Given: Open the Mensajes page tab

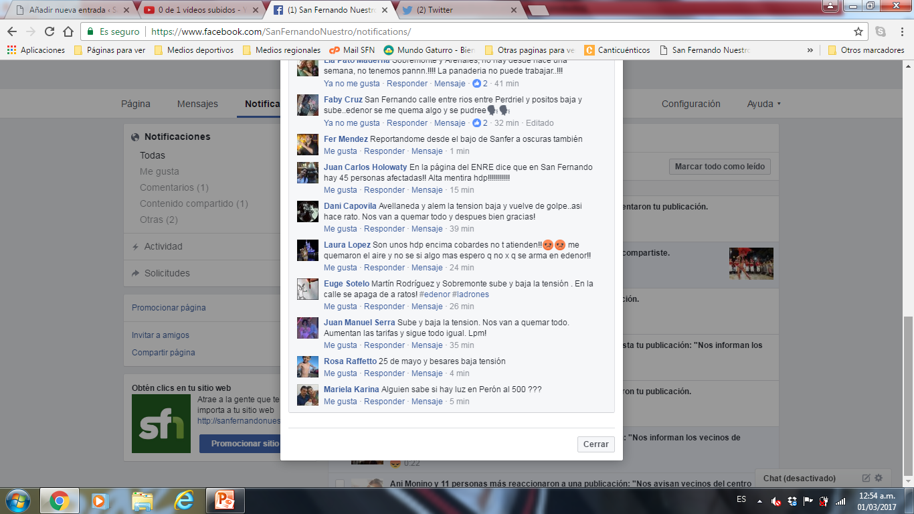Looking at the screenshot, I should 197,104.
